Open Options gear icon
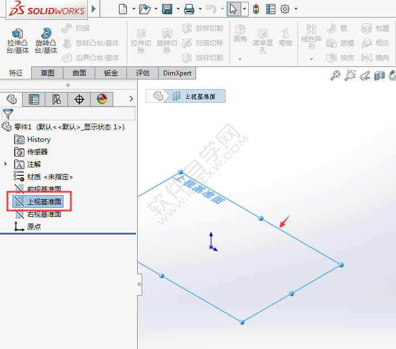The height and width of the screenshot is (349, 396). pos(285,9)
